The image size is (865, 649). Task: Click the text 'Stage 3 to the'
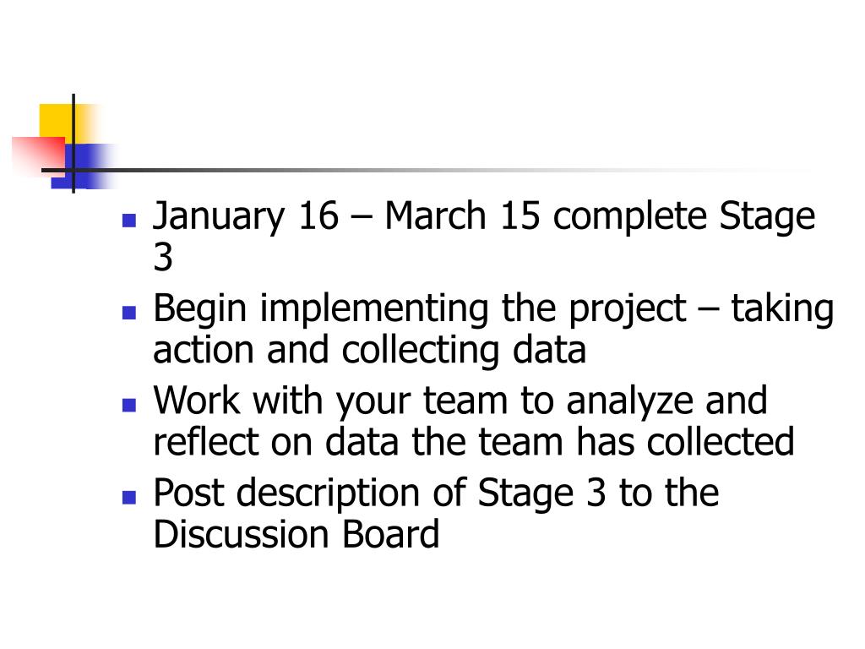point(598,493)
